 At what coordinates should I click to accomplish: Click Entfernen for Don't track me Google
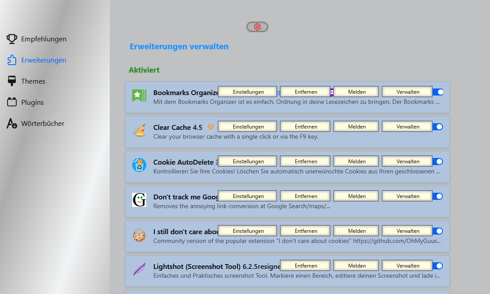click(305, 196)
